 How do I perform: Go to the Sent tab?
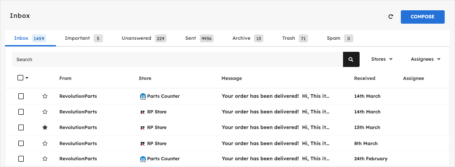click(199, 38)
